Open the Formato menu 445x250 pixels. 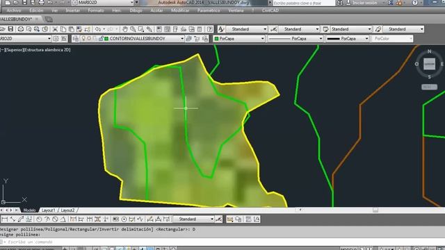pos(96,10)
